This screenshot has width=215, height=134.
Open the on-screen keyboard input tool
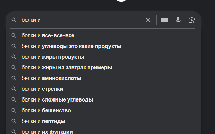tap(165, 20)
